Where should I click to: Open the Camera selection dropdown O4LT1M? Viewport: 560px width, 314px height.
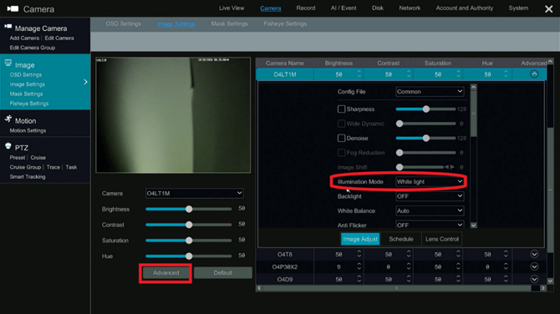pos(194,193)
